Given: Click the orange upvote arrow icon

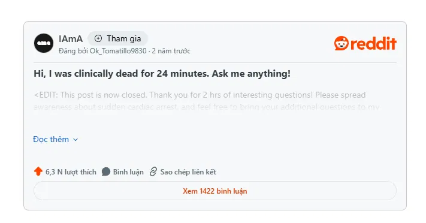Looking at the screenshot, I should [38, 171].
